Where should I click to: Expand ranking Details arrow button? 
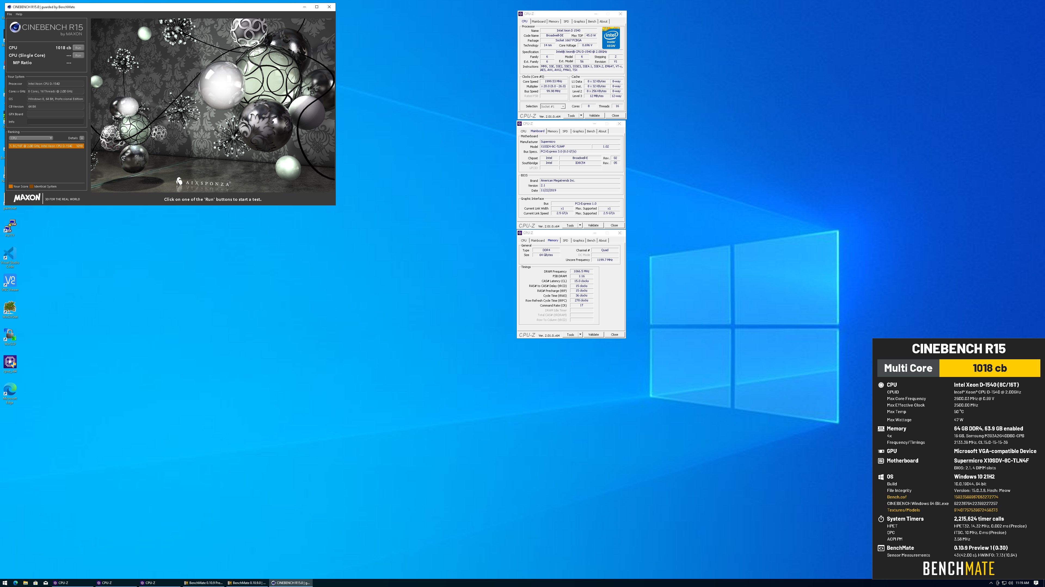click(x=82, y=138)
